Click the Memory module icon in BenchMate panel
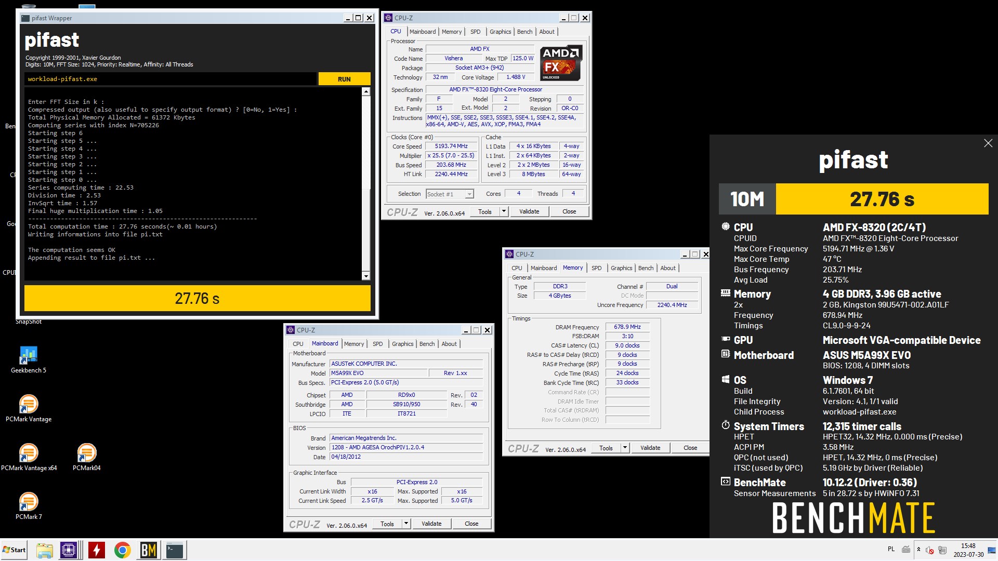The image size is (998, 561). 726,293
